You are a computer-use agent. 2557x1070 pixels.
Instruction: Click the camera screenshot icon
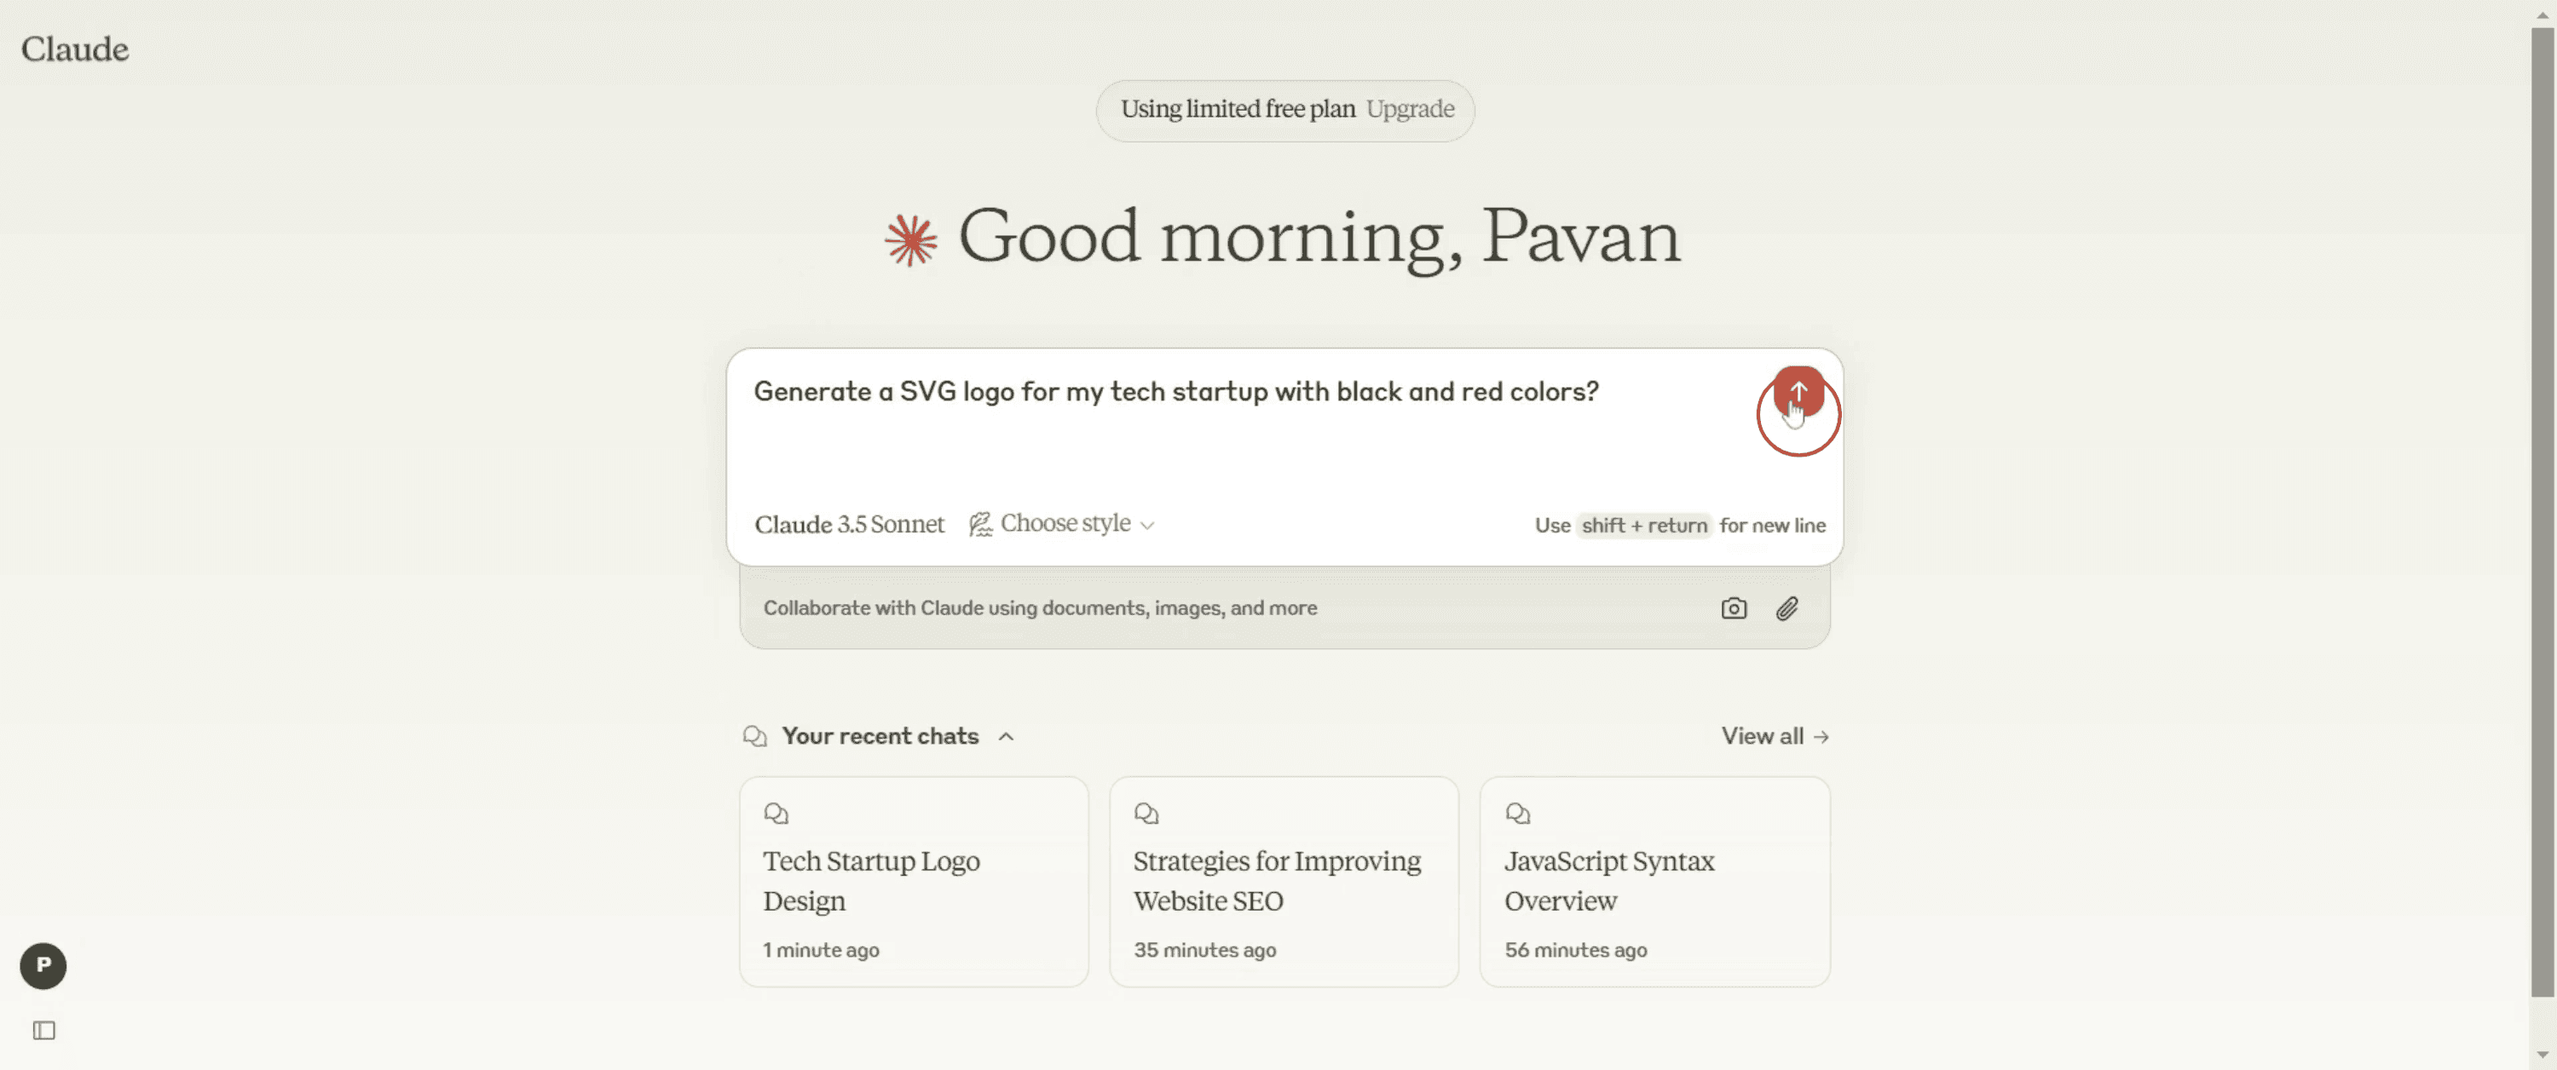tap(1733, 608)
